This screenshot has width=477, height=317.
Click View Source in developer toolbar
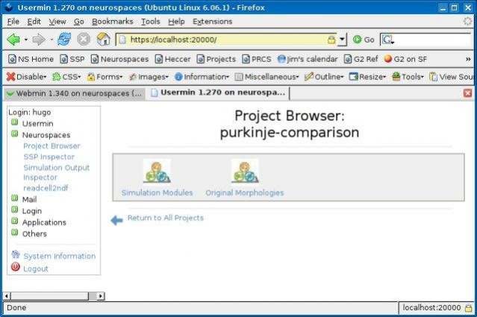(x=452, y=77)
